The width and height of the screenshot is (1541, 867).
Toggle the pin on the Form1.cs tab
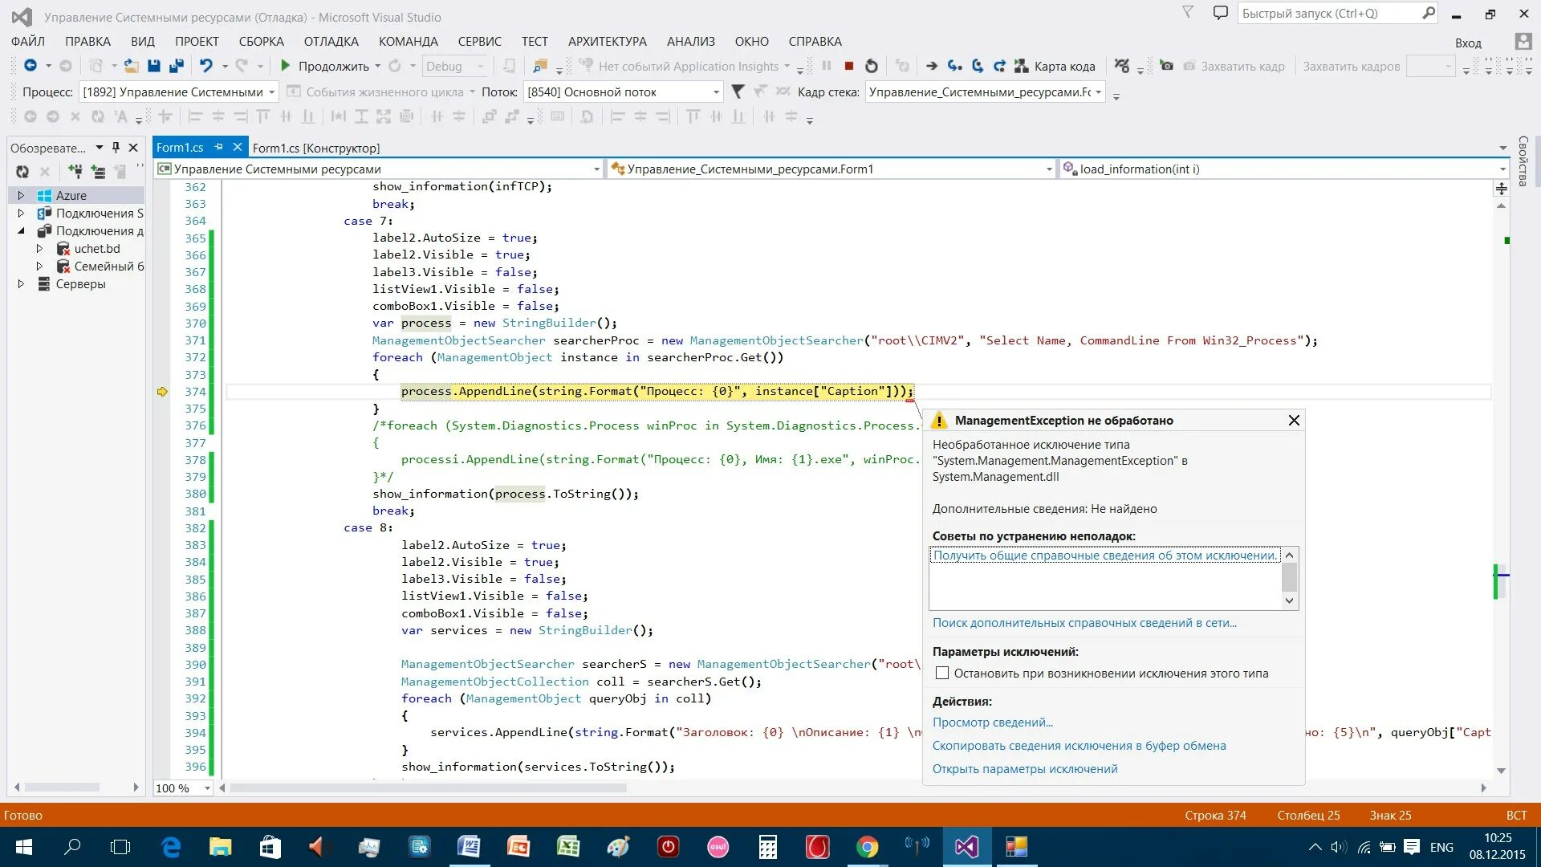[x=218, y=147]
